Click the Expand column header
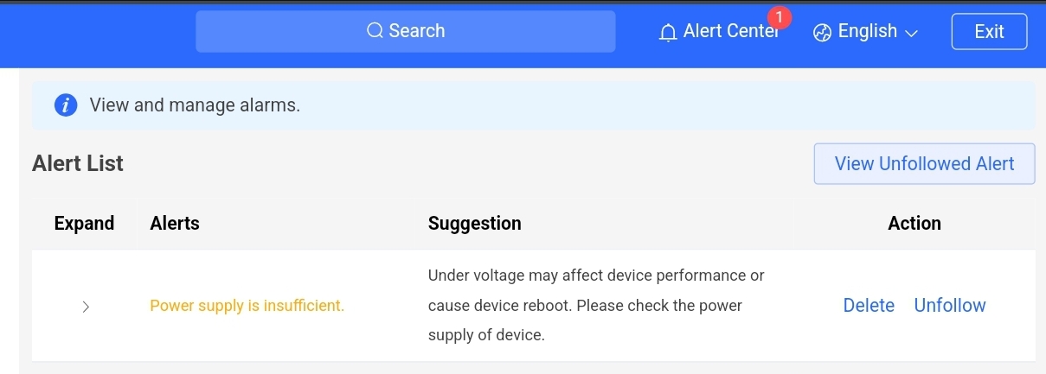1046x374 pixels. tap(84, 224)
